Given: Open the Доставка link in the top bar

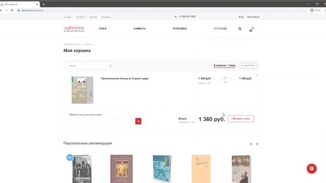Looking at the screenshot, I should 106,17.
